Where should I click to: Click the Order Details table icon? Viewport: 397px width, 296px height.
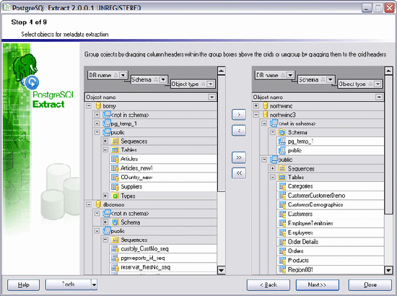point(282,242)
